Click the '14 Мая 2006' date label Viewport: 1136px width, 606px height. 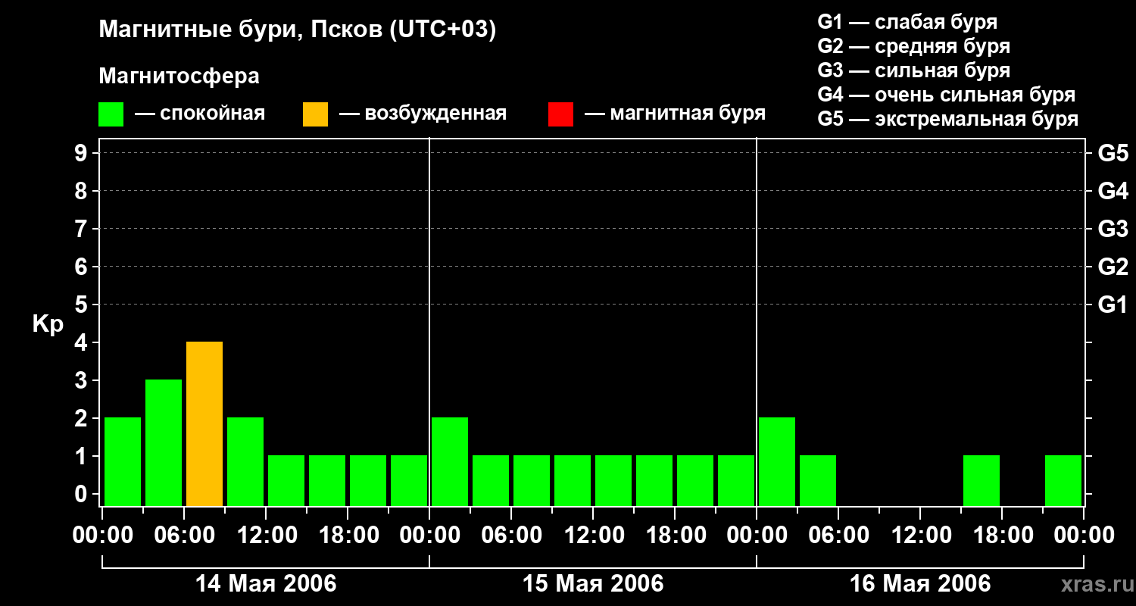(266, 584)
